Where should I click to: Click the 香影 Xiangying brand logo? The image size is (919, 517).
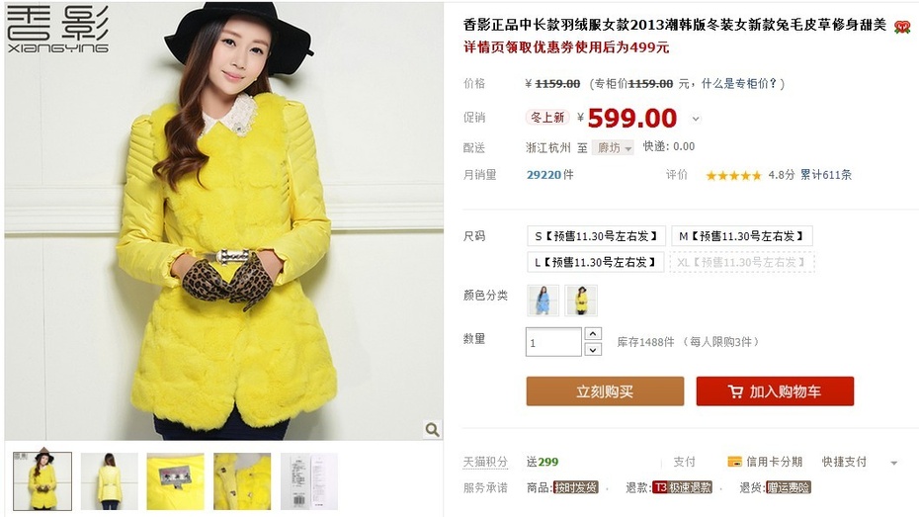(x=57, y=30)
